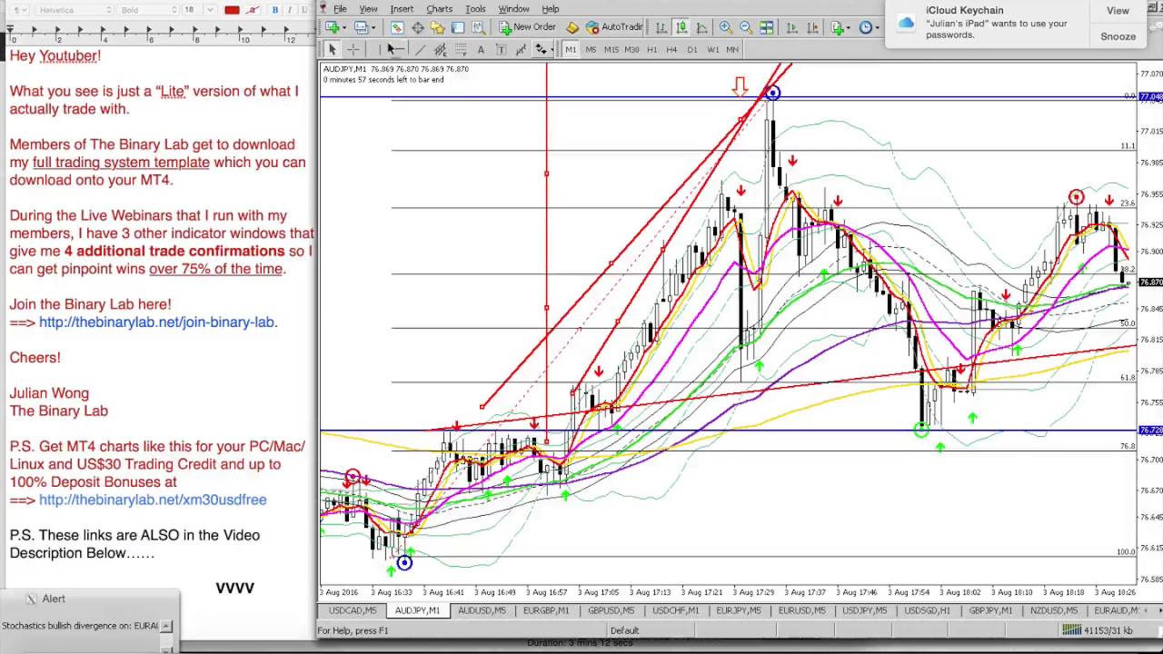Image resolution: width=1163 pixels, height=654 pixels.
Task: Select M15 timeframe
Action: [611, 49]
